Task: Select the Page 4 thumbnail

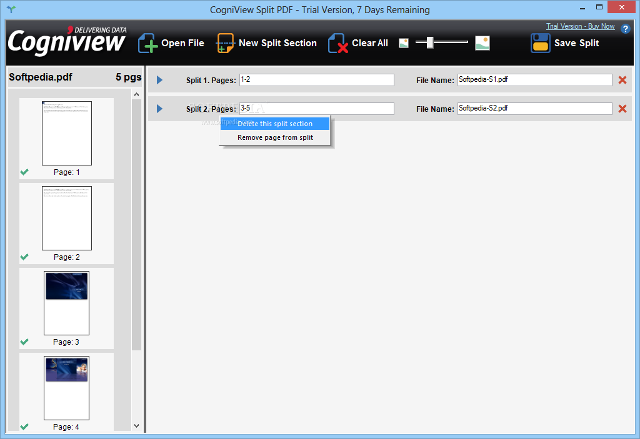Action: click(66, 388)
